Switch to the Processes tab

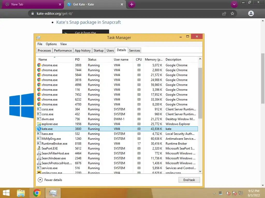44,51
